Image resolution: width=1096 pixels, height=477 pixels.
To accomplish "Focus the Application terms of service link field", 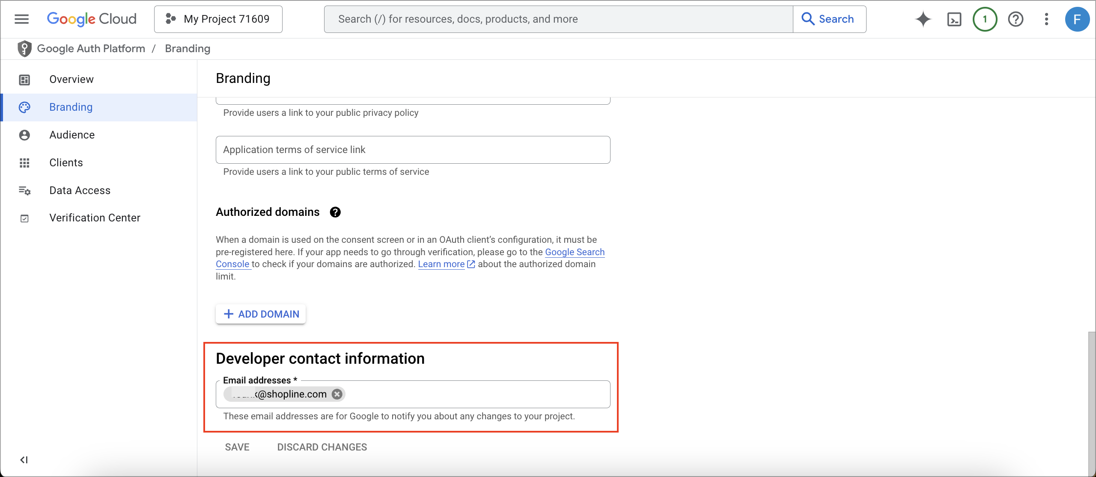I will pyautogui.click(x=413, y=150).
